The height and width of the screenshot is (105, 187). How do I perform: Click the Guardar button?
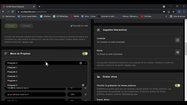tap(11, 26)
